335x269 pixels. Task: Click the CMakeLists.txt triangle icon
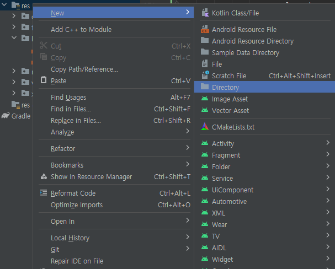pos(205,127)
